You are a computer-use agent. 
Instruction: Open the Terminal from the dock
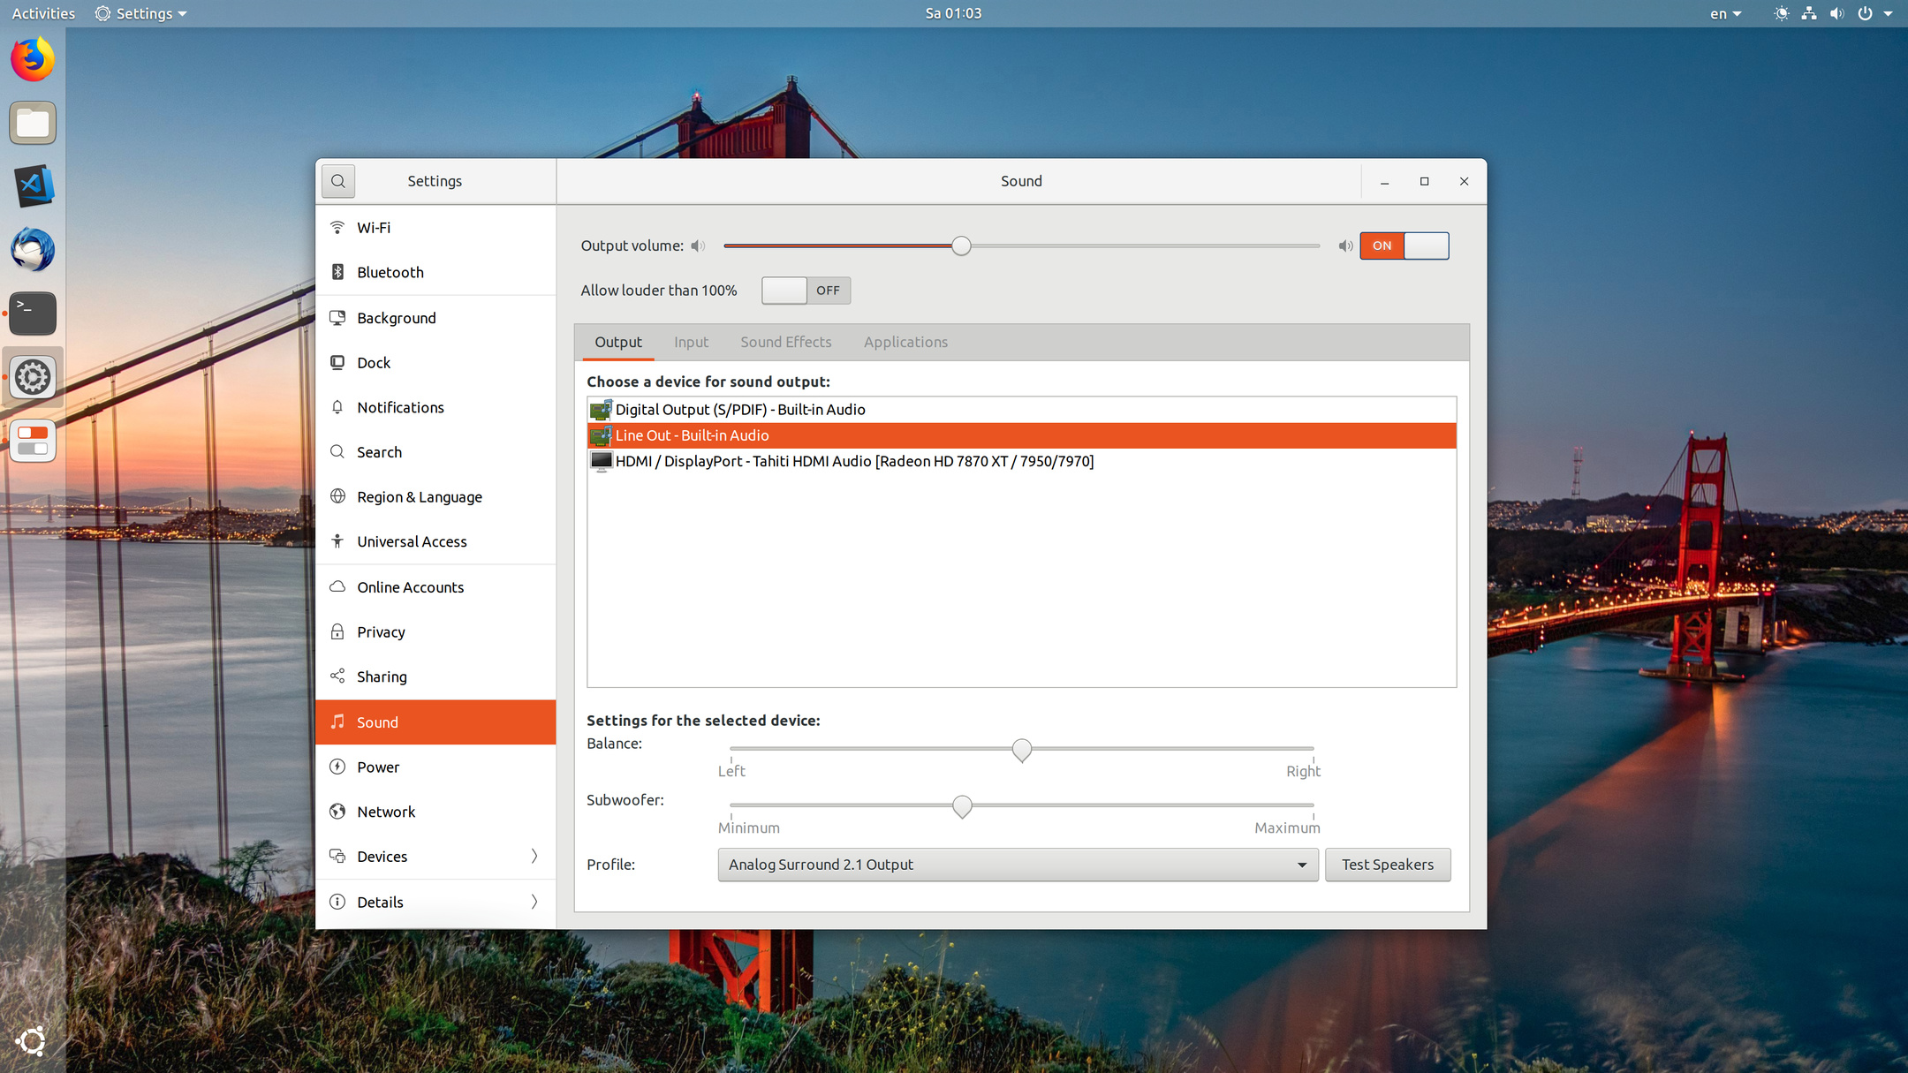tap(33, 314)
